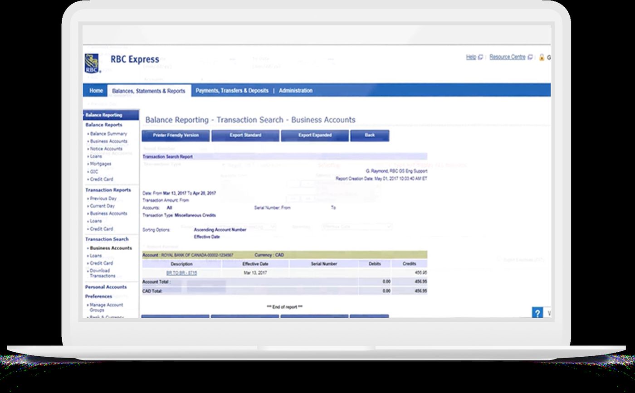This screenshot has height=393, width=635.
Task: Open Personal Accounts section
Action: (106, 287)
